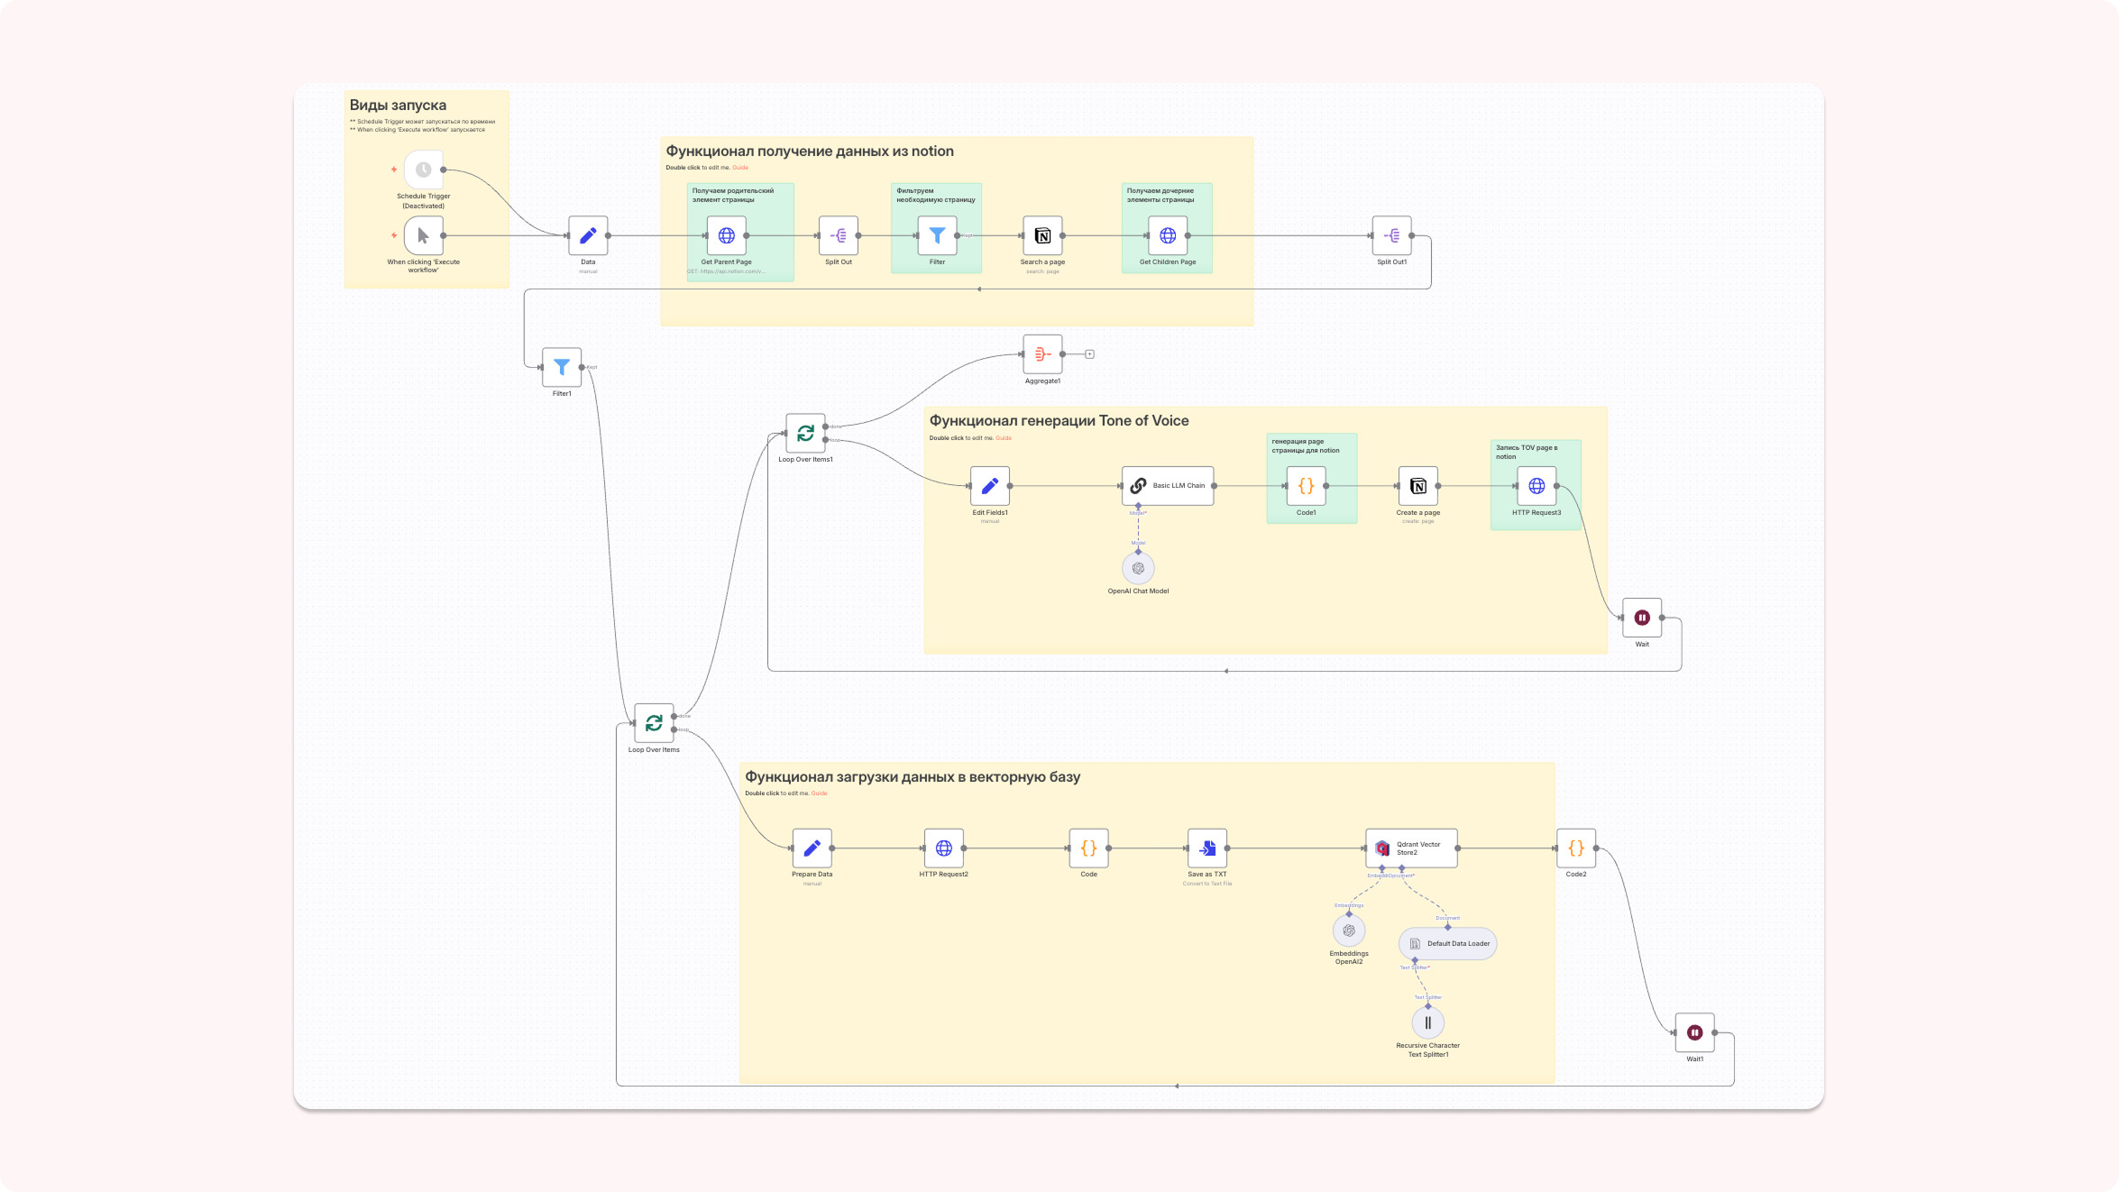The image size is (2119, 1192).
Task: Select the Filter funnel node in Notion section
Action: [937, 235]
